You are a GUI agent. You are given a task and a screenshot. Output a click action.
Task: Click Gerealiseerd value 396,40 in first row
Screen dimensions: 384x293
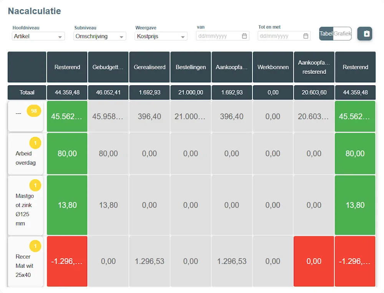click(x=150, y=117)
